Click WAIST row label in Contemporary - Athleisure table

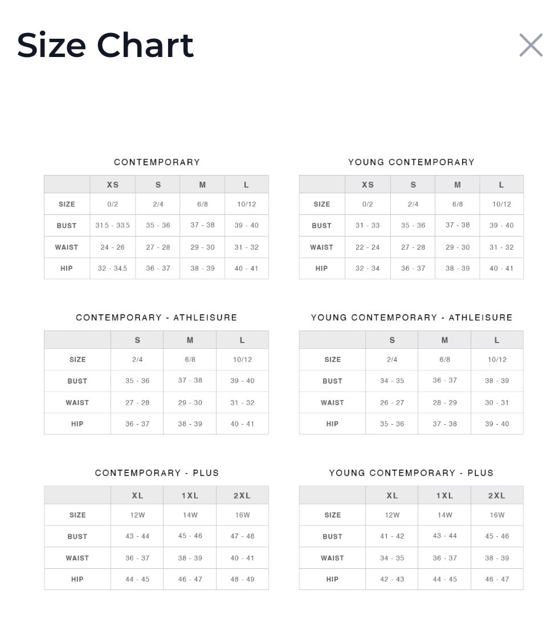(77, 402)
